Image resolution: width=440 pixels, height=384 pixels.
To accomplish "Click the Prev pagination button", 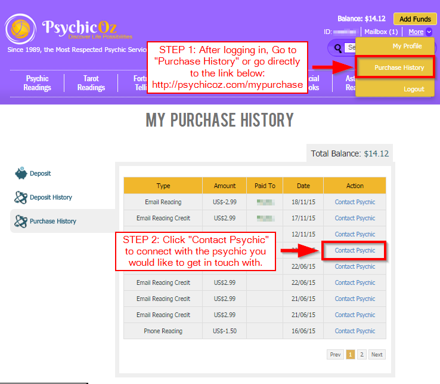I will coord(335,355).
